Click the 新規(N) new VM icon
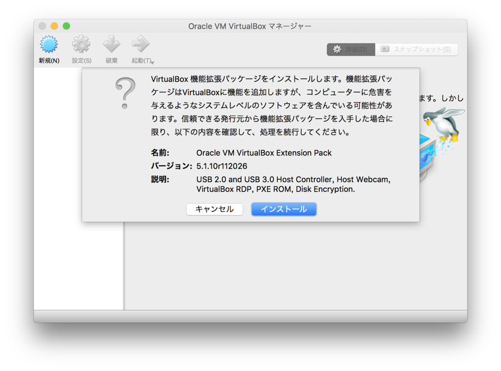The image size is (501, 371). pyautogui.click(x=48, y=44)
